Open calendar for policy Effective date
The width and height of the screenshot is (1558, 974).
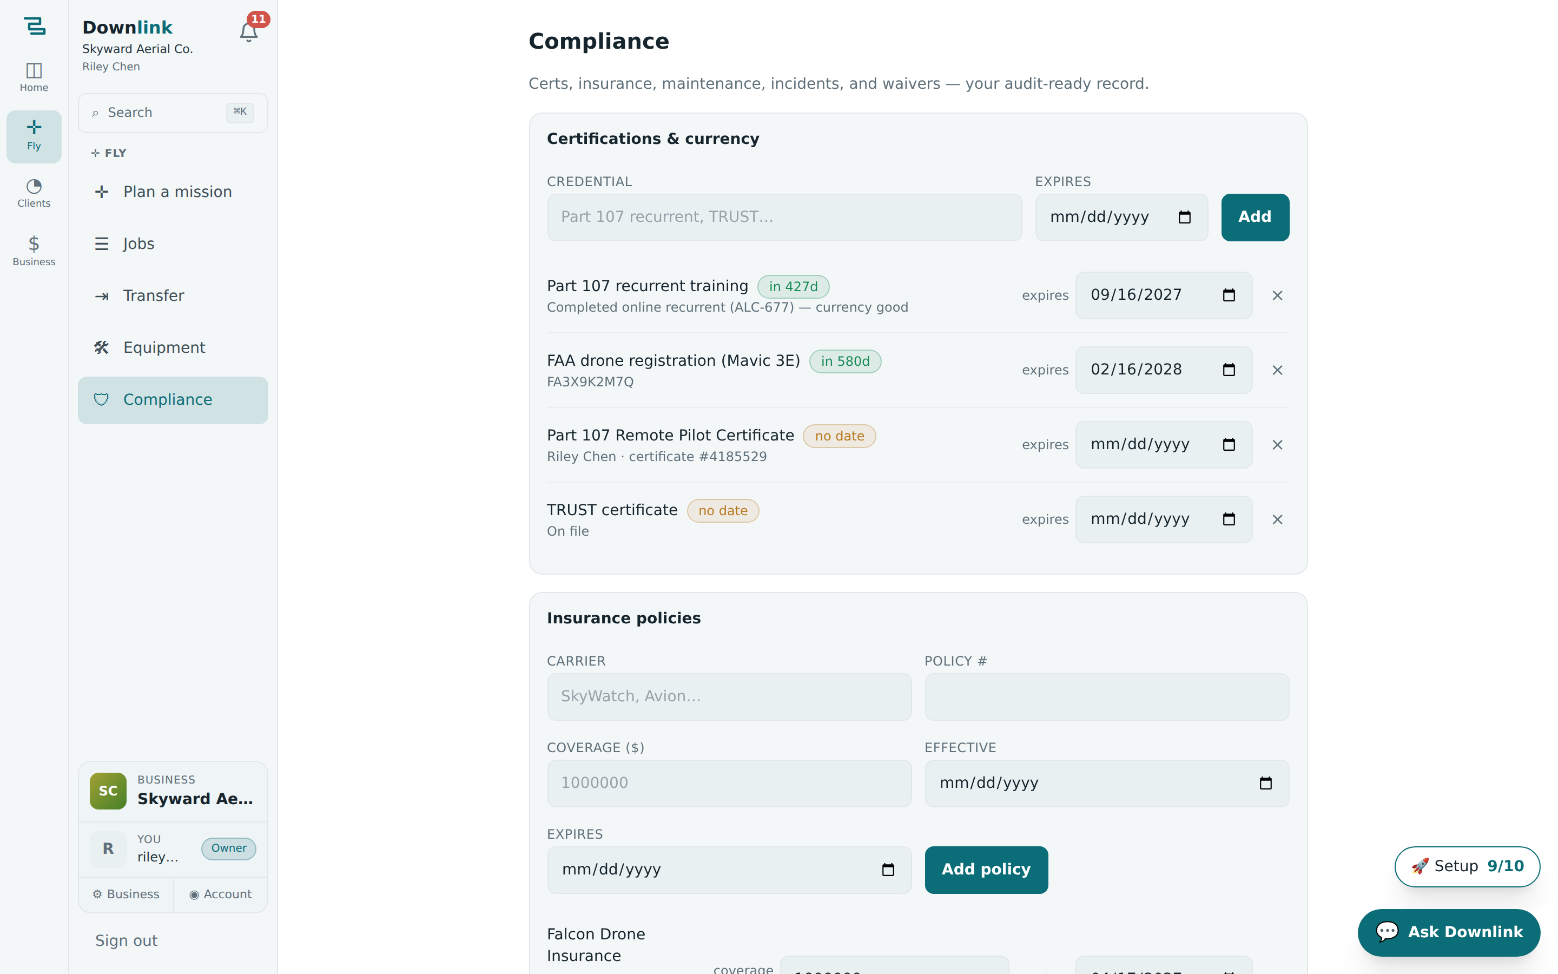click(x=1265, y=784)
